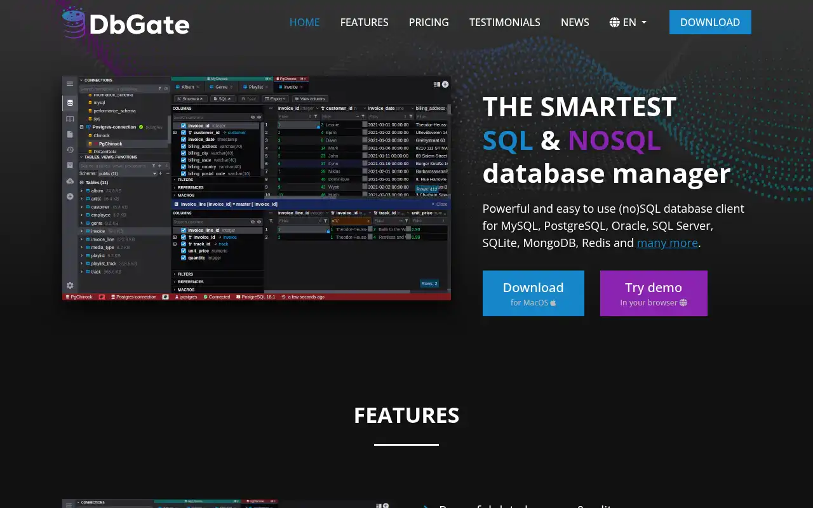The height and width of the screenshot is (508, 813).
Task: Open the EN language dropdown
Action: (628, 22)
